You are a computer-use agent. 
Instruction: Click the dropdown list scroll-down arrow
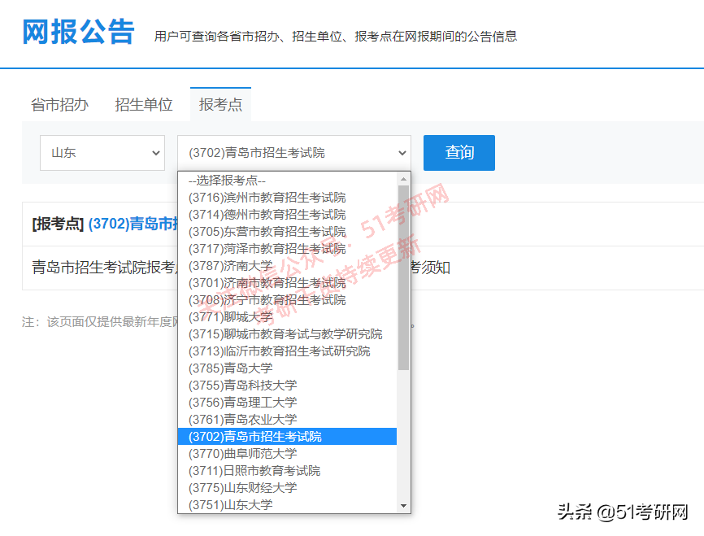pos(404,506)
